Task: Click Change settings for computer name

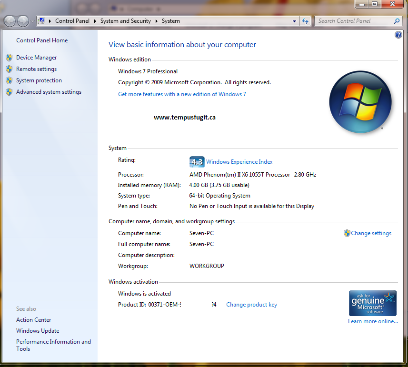Action: [371, 233]
